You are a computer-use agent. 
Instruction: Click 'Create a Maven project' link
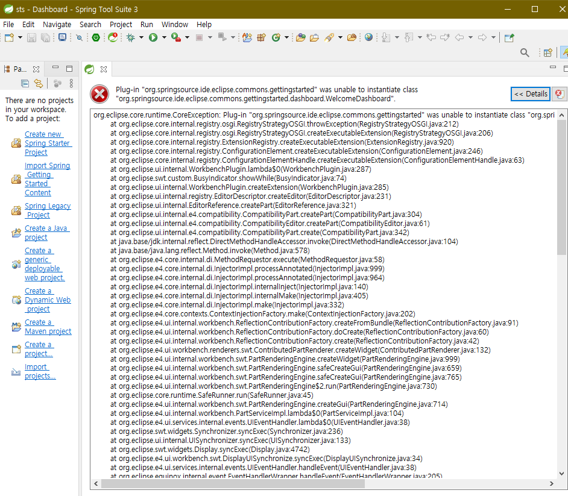[x=48, y=327]
